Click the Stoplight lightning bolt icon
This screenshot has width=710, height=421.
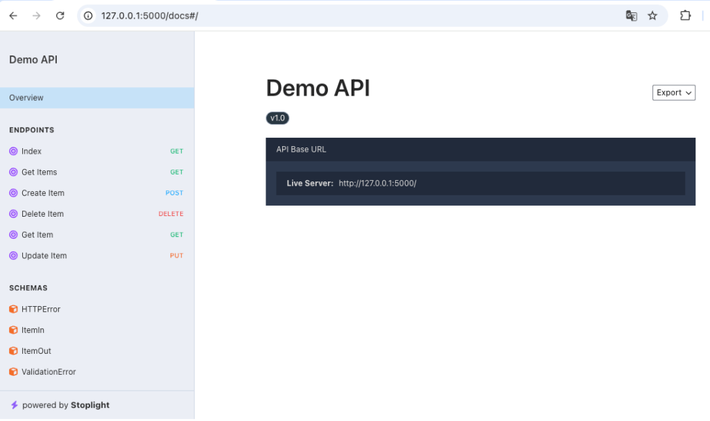14,404
